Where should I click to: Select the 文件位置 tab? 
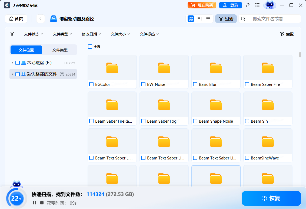point(26,50)
